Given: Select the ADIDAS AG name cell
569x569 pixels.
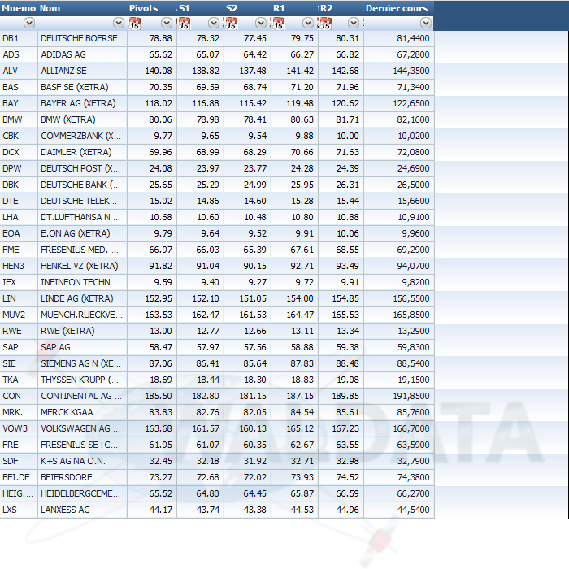Looking at the screenshot, I should pyautogui.click(x=82, y=54).
